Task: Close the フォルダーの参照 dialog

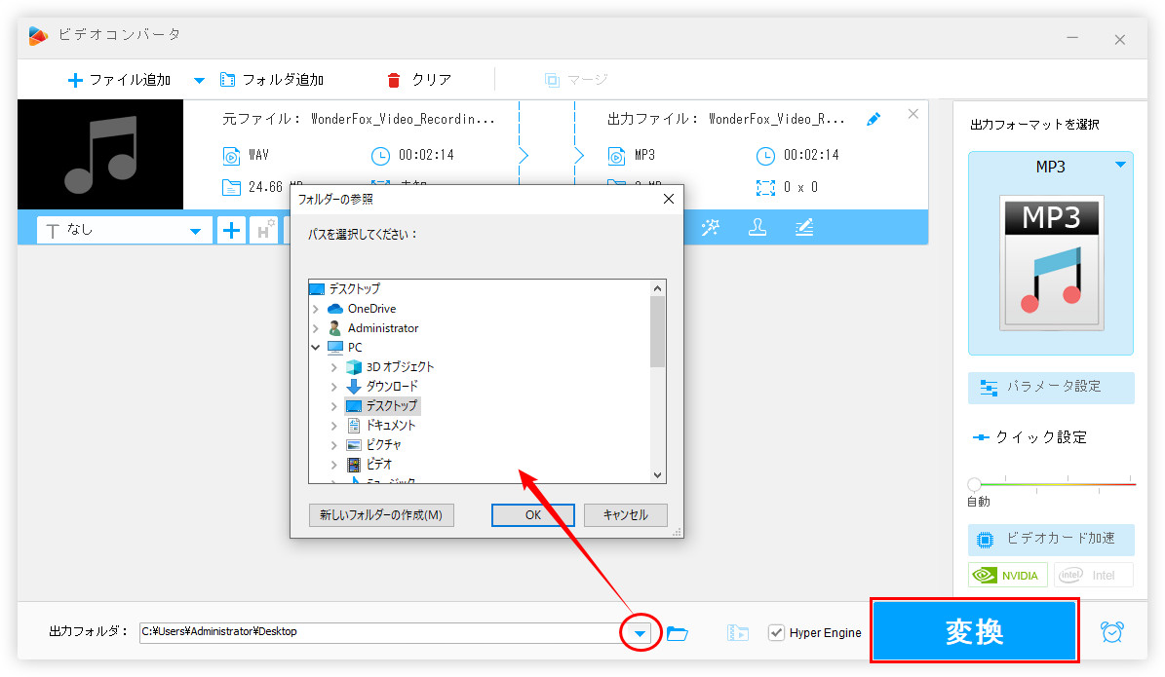Action: pyautogui.click(x=669, y=199)
